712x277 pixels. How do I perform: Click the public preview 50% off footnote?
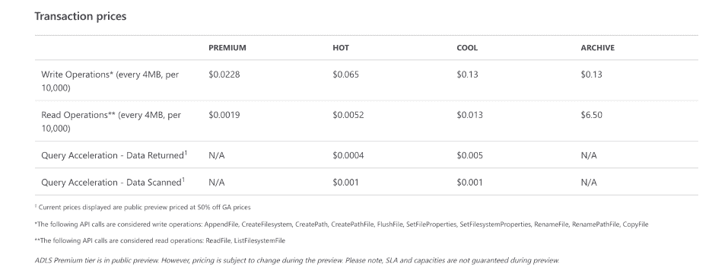coord(142,207)
